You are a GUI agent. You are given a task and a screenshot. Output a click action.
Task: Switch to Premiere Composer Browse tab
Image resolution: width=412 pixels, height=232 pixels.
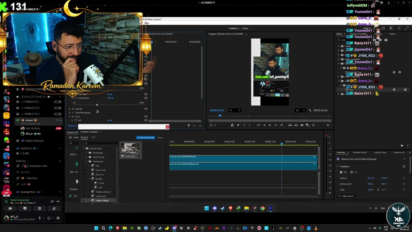point(84,137)
